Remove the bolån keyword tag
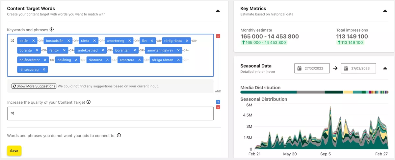Viewport: 395px width, 160px height. [34, 41]
